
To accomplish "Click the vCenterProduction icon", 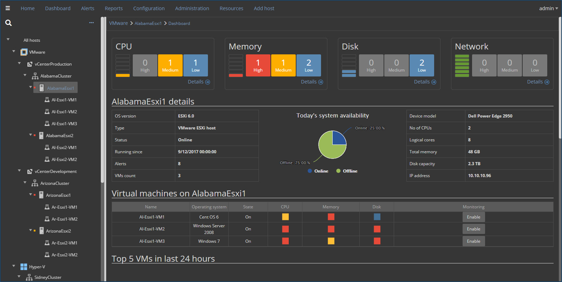I will tap(30, 64).
